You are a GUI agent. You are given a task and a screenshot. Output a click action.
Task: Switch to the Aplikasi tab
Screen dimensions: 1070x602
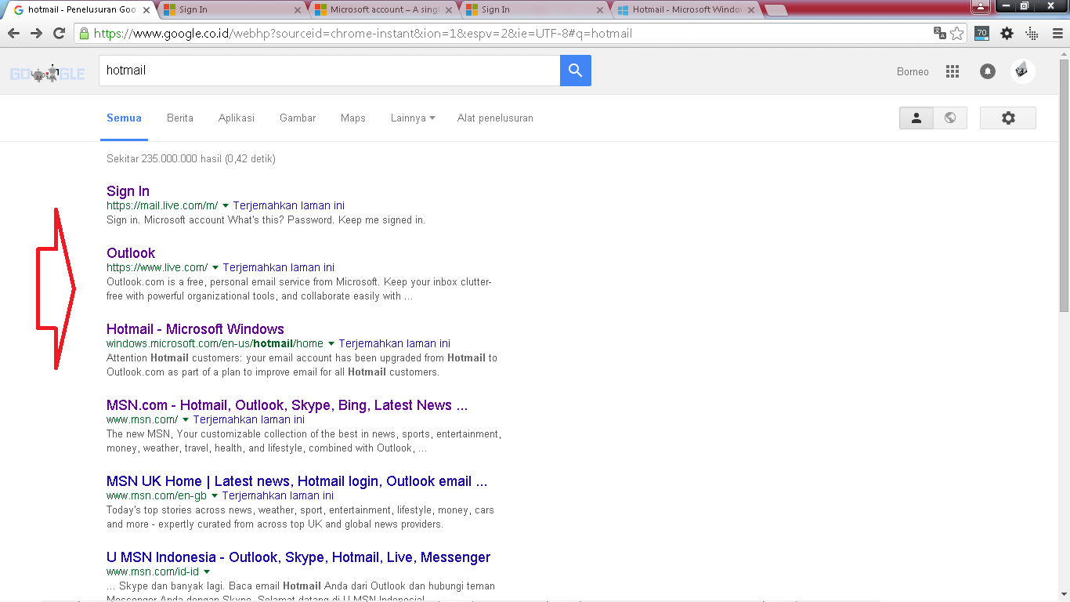[x=237, y=118]
